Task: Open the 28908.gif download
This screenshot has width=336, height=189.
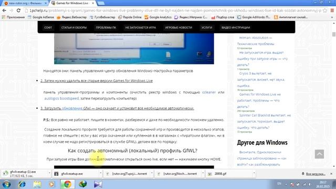Action: [229, 174]
